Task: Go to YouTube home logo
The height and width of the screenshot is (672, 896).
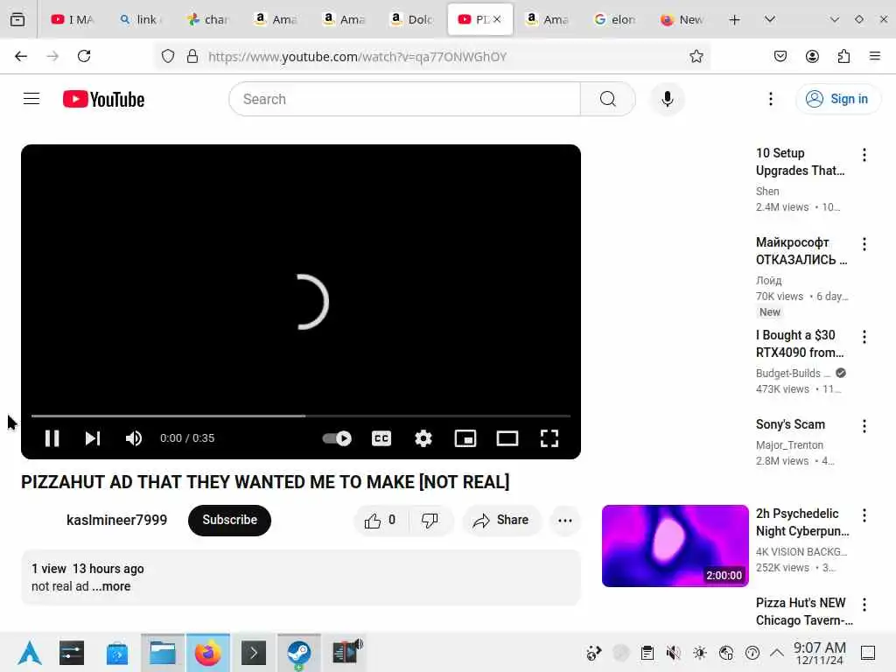Action: 103,99
